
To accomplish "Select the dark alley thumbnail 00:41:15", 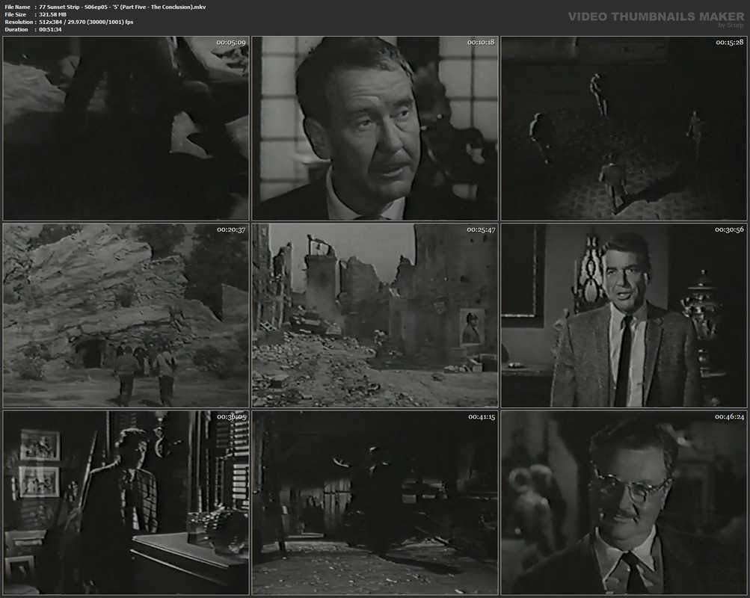I will click(375, 503).
